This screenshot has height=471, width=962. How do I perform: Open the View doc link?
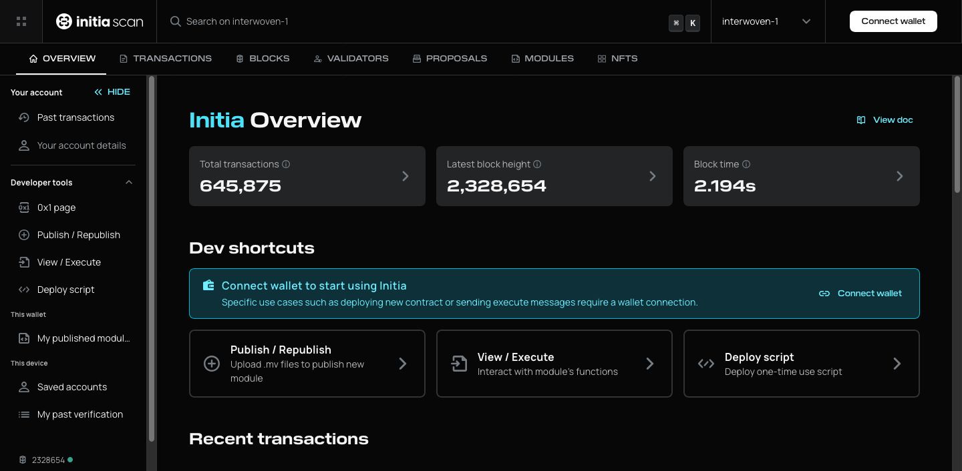point(885,120)
